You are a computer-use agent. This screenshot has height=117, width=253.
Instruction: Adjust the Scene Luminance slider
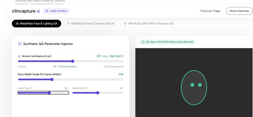pos(71,61)
